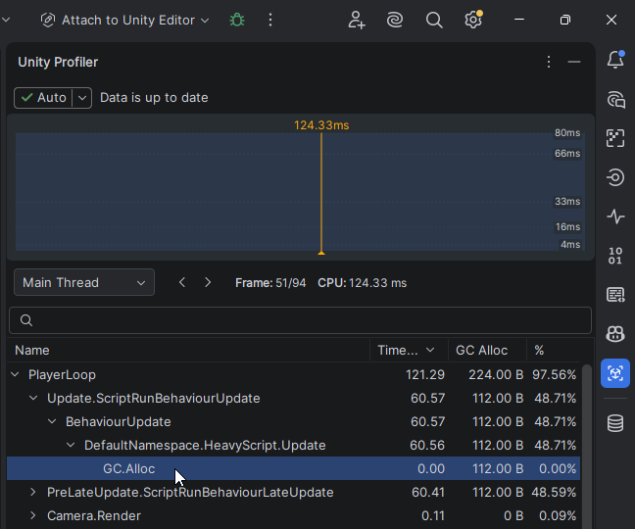Open Unity Profiler panel options menu
This screenshot has width=635, height=529.
[x=549, y=62]
